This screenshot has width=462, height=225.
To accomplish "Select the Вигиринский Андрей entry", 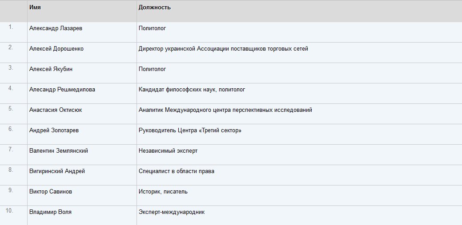I will click(x=57, y=171).
